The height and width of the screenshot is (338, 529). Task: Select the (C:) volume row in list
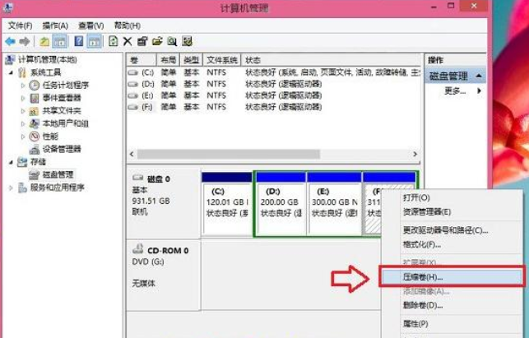click(274, 72)
